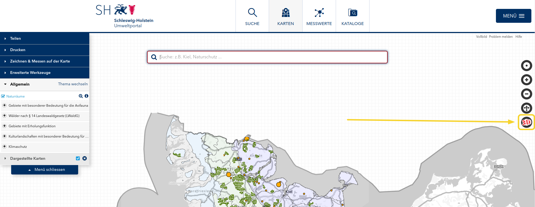Toggle the Dargestellte Karten checkbox
535x207 pixels.
tap(78, 158)
